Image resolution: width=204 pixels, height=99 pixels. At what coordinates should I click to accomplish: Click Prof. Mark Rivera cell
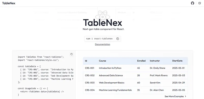159,75
